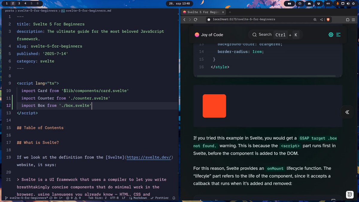359x202 pixels.
Task: Click the 'onMount' inline code text
Action: (275, 168)
